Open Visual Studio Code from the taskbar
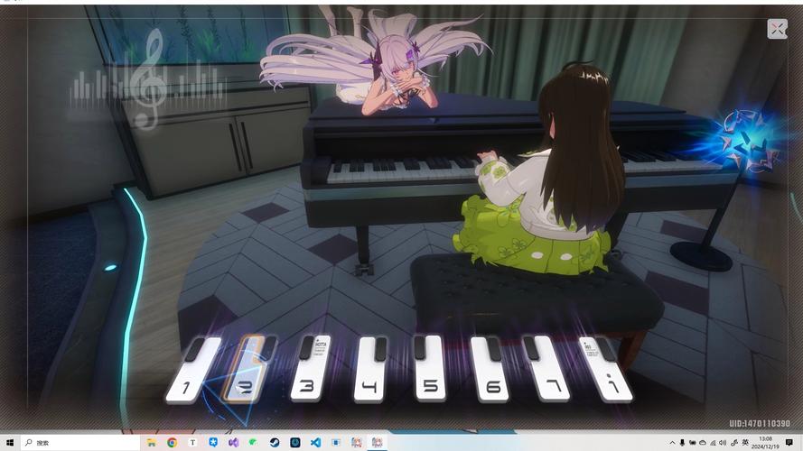 pyautogui.click(x=316, y=443)
